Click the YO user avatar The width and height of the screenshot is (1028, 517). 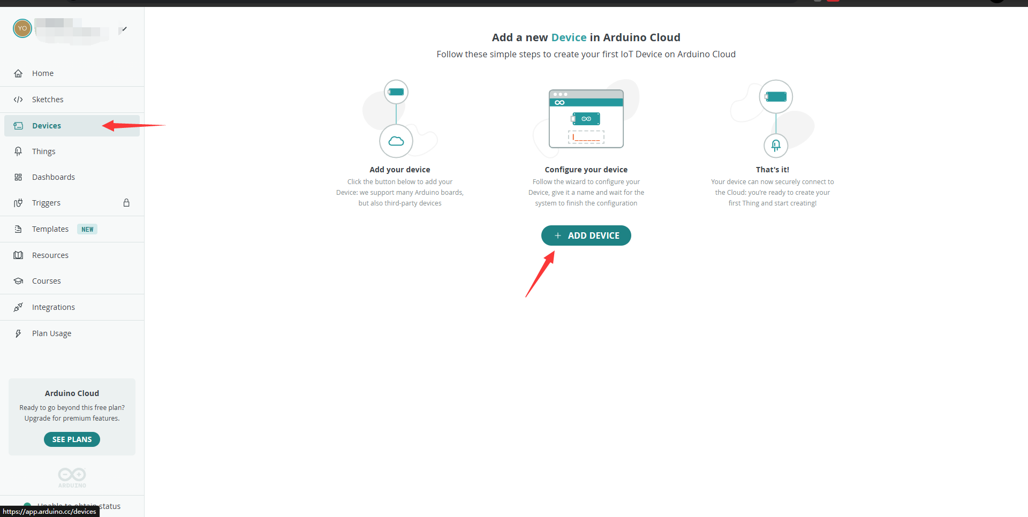coord(22,28)
